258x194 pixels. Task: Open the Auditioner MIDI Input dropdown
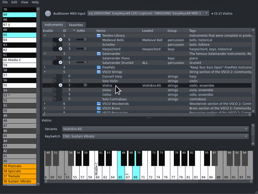(x=148, y=14)
